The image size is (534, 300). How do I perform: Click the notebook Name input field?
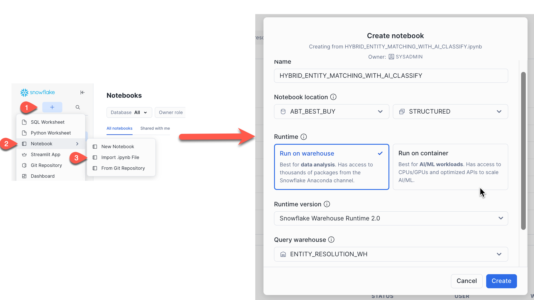point(391,76)
